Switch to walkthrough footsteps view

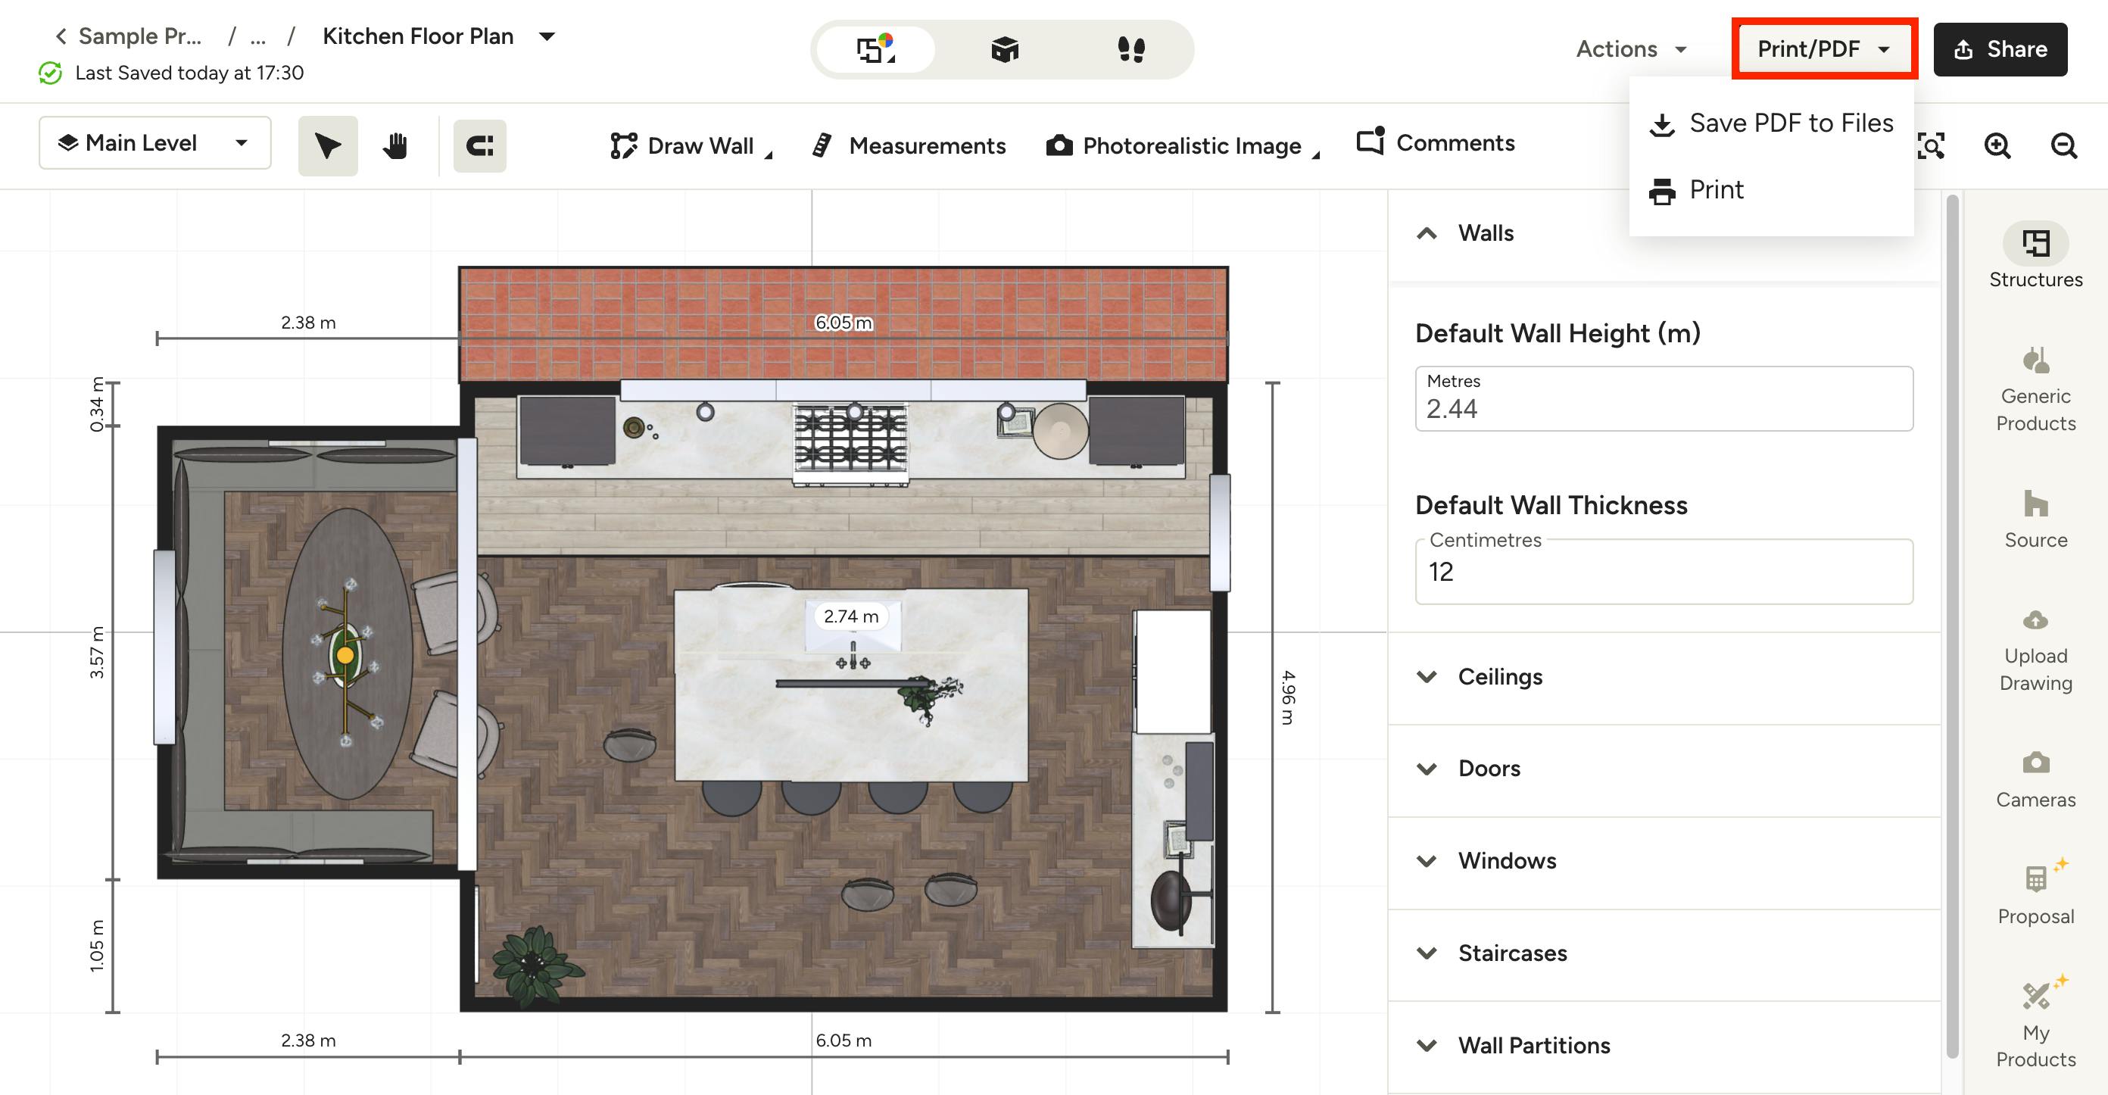(1131, 49)
